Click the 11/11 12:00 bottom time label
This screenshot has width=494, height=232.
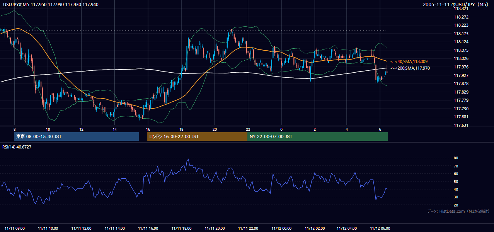(x=81, y=229)
